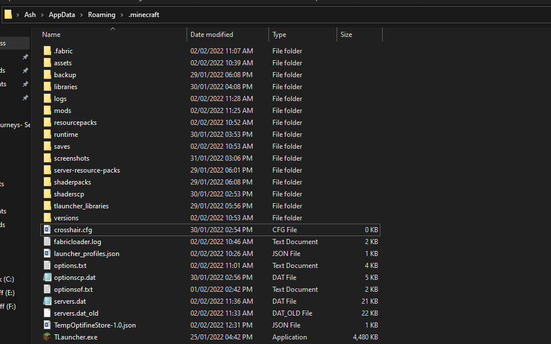Expand the chevron after Ash in path
The image size is (551, 344).
42,15
